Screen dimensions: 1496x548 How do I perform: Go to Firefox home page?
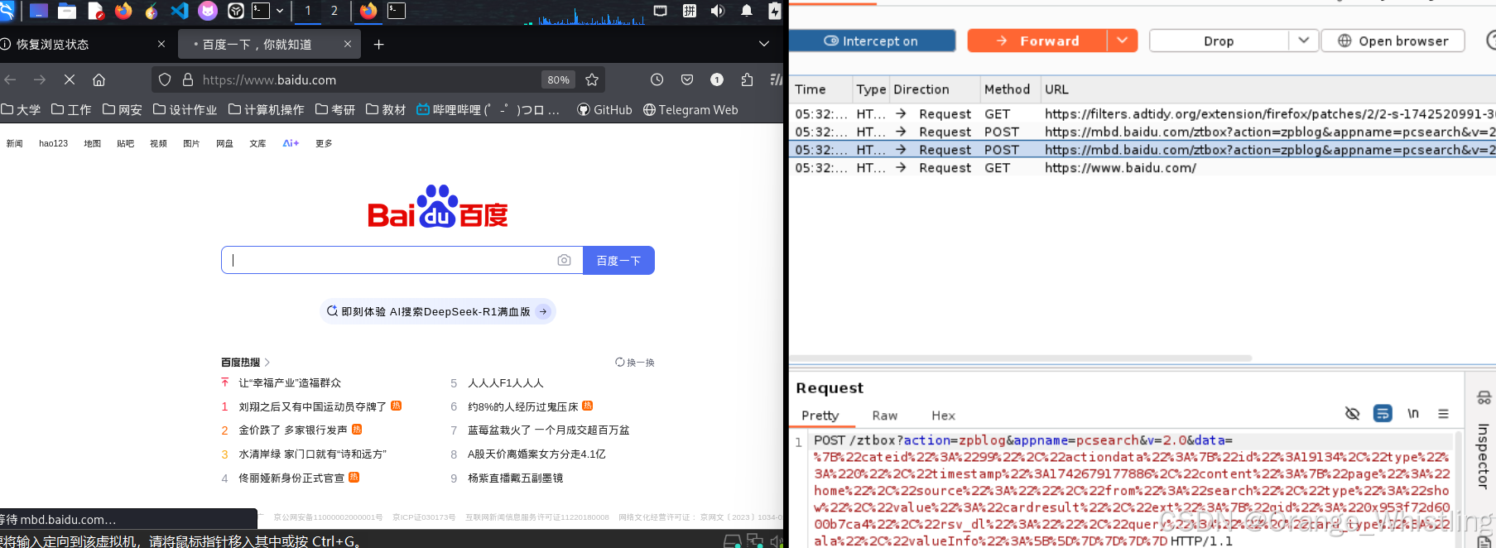99,79
